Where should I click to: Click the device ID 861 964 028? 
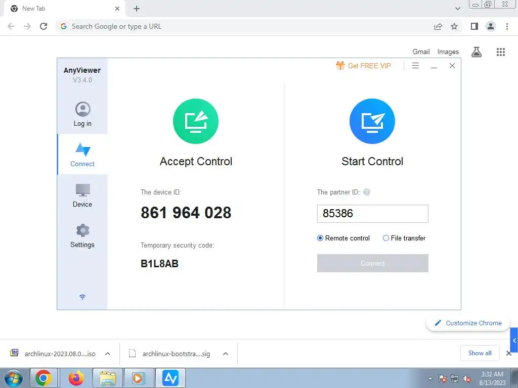click(x=186, y=213)
